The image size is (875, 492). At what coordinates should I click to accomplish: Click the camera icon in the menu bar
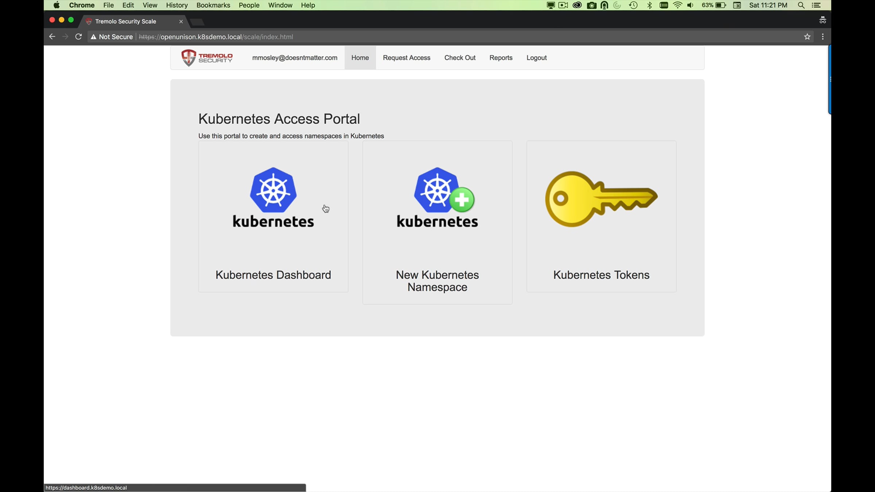[x=591, y=5]
